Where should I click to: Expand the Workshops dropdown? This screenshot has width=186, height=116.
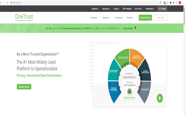click(150, 9)
